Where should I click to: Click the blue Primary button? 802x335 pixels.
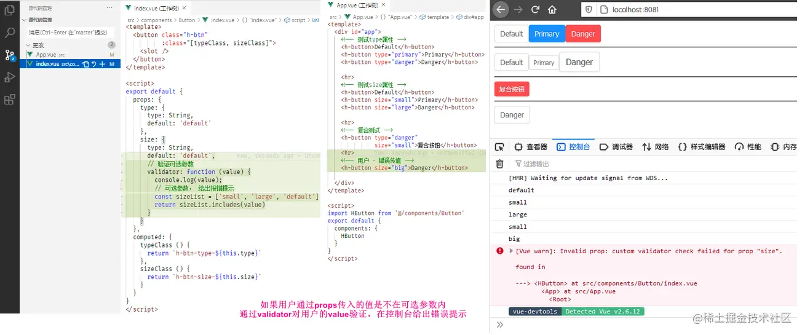[x=547, y=34]
